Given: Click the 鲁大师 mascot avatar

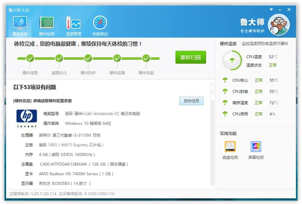Looking at the screenshot, I should point(279,25).
